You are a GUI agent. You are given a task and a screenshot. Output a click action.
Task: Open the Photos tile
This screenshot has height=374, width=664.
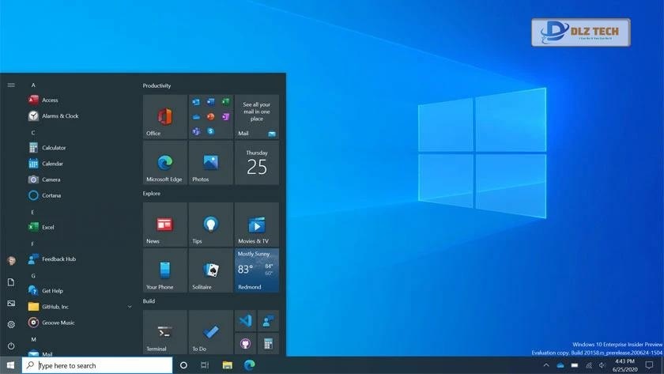coord(210,163)
